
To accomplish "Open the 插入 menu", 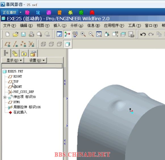I will pos(60,26).
